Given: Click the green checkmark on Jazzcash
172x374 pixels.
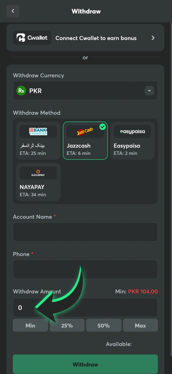Looking at the screenshot, I should click(x=102, y=127).
